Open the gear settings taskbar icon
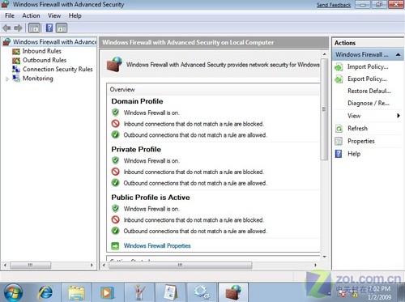The height and width of the screenshot is (302, 405). coord(201,293)
